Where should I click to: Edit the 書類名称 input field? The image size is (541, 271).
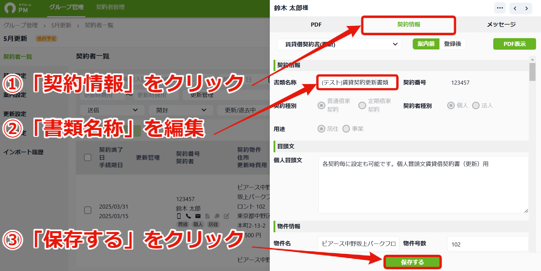[357, 83]
